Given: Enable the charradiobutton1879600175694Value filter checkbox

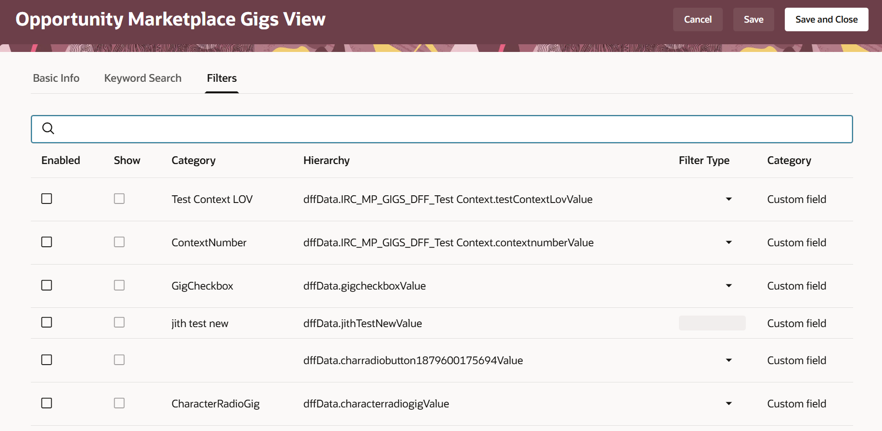Looking at the screenshot, I should point(47,360).
